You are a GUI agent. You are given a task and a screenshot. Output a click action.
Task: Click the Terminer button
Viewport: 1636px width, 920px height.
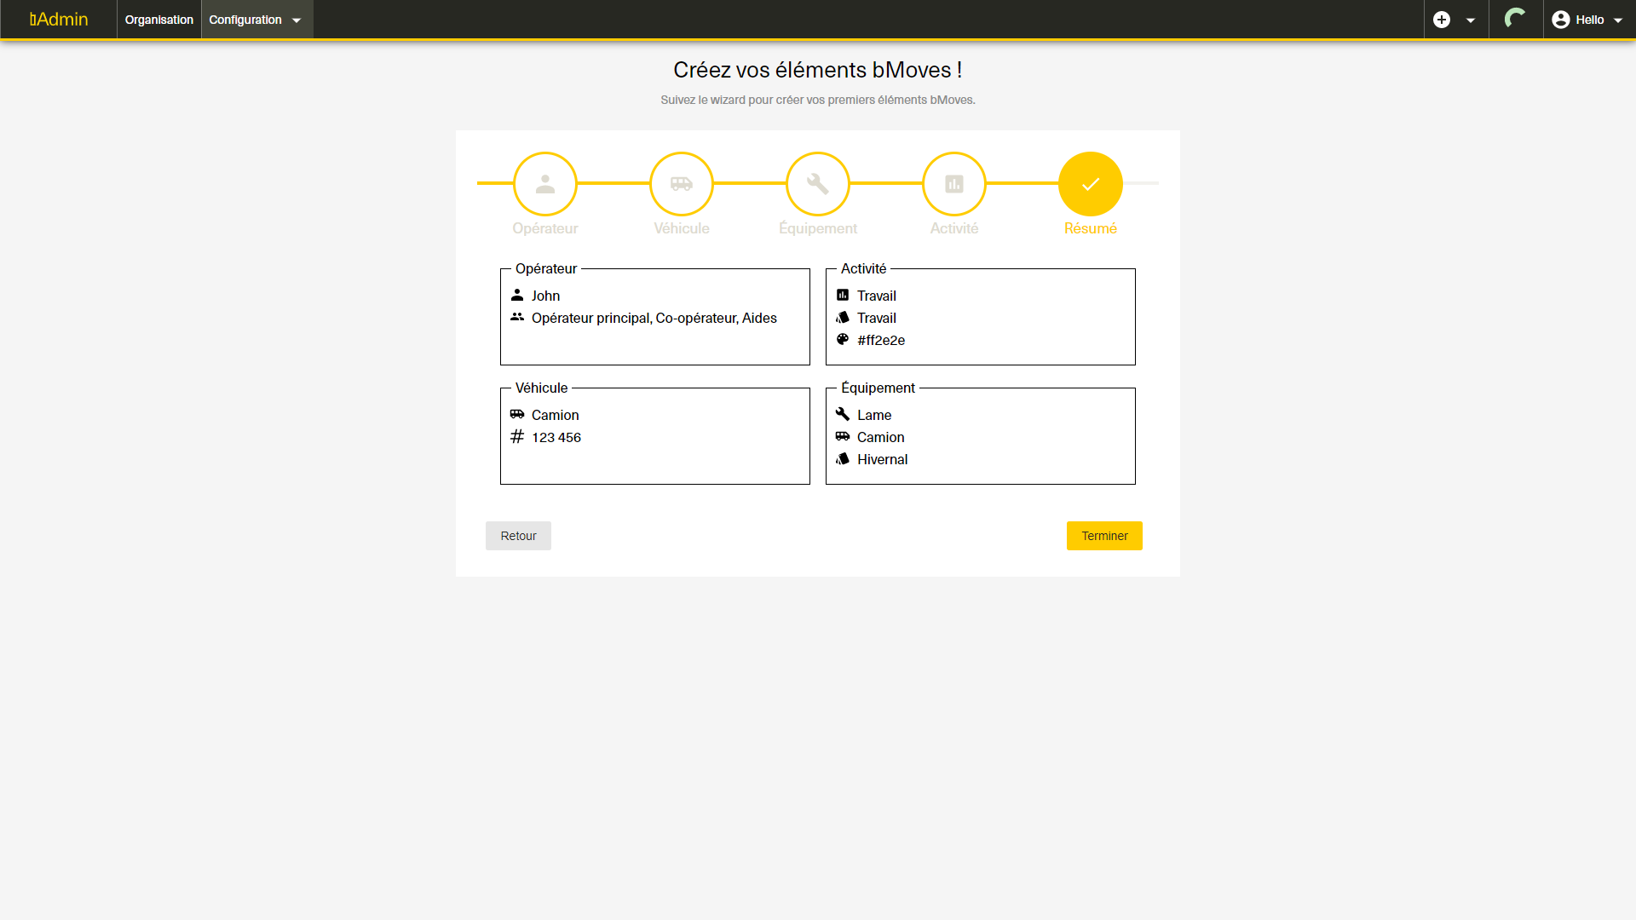pos(1104,536)
